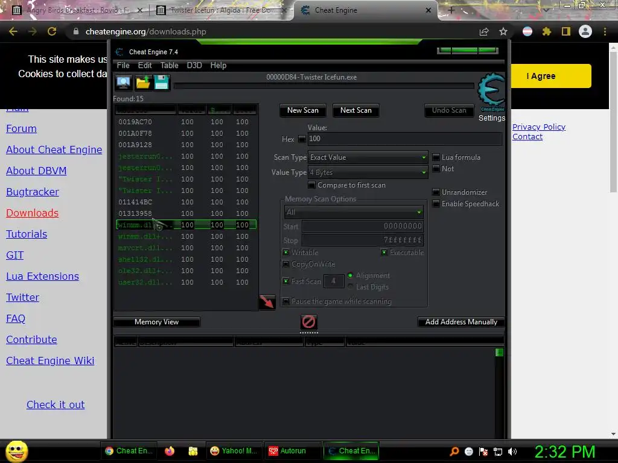Screen dimensions: 618x463
Task: Open Firefox from the taskbar
Action: (x=170, y=451)
